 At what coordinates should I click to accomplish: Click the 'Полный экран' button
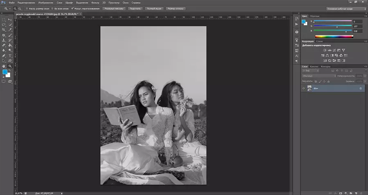pos(154,8)
